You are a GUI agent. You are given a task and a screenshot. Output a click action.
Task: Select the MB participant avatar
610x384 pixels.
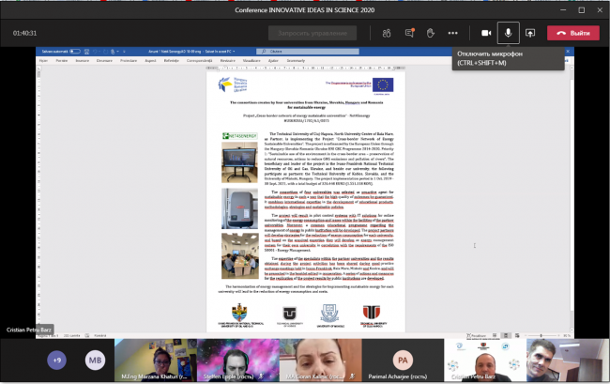tap(95, 360)
